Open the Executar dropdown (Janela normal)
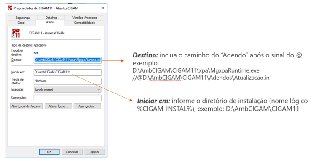The image size is (316, 161). 67,90
